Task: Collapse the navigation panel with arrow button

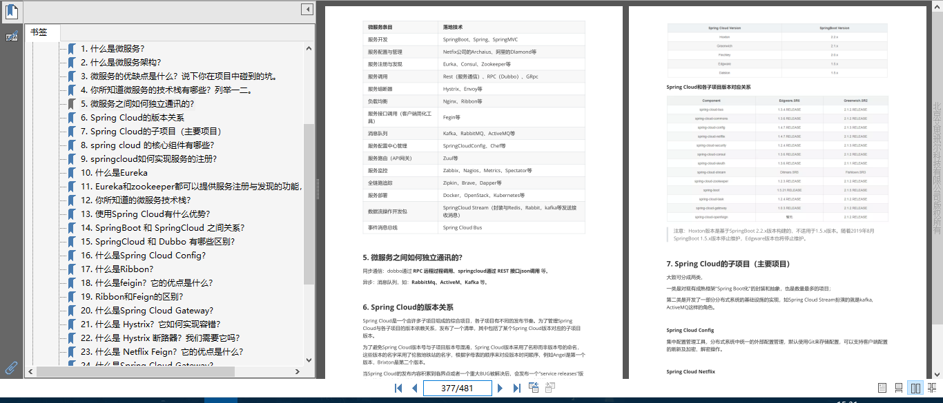Action: click(x=307, y=10)
